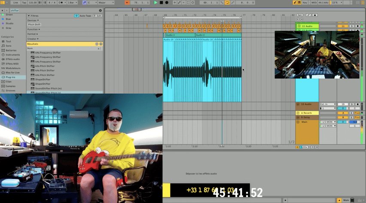Select the Blue collection label
The height and width of the screenshot is (203, 366).
[9, 19]
